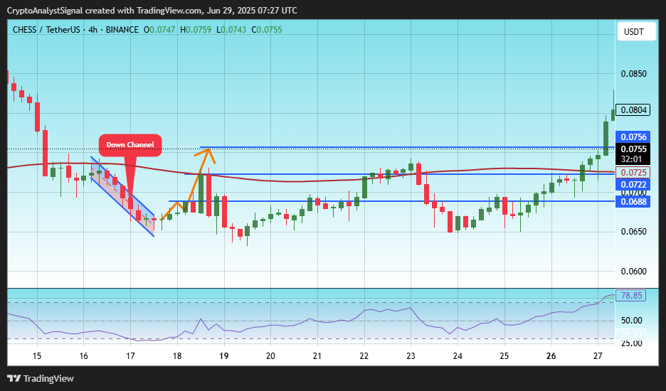The width and height of the screenshot is (666, 391).
Task: Select the 0.0804 price label
Action: 633,110
